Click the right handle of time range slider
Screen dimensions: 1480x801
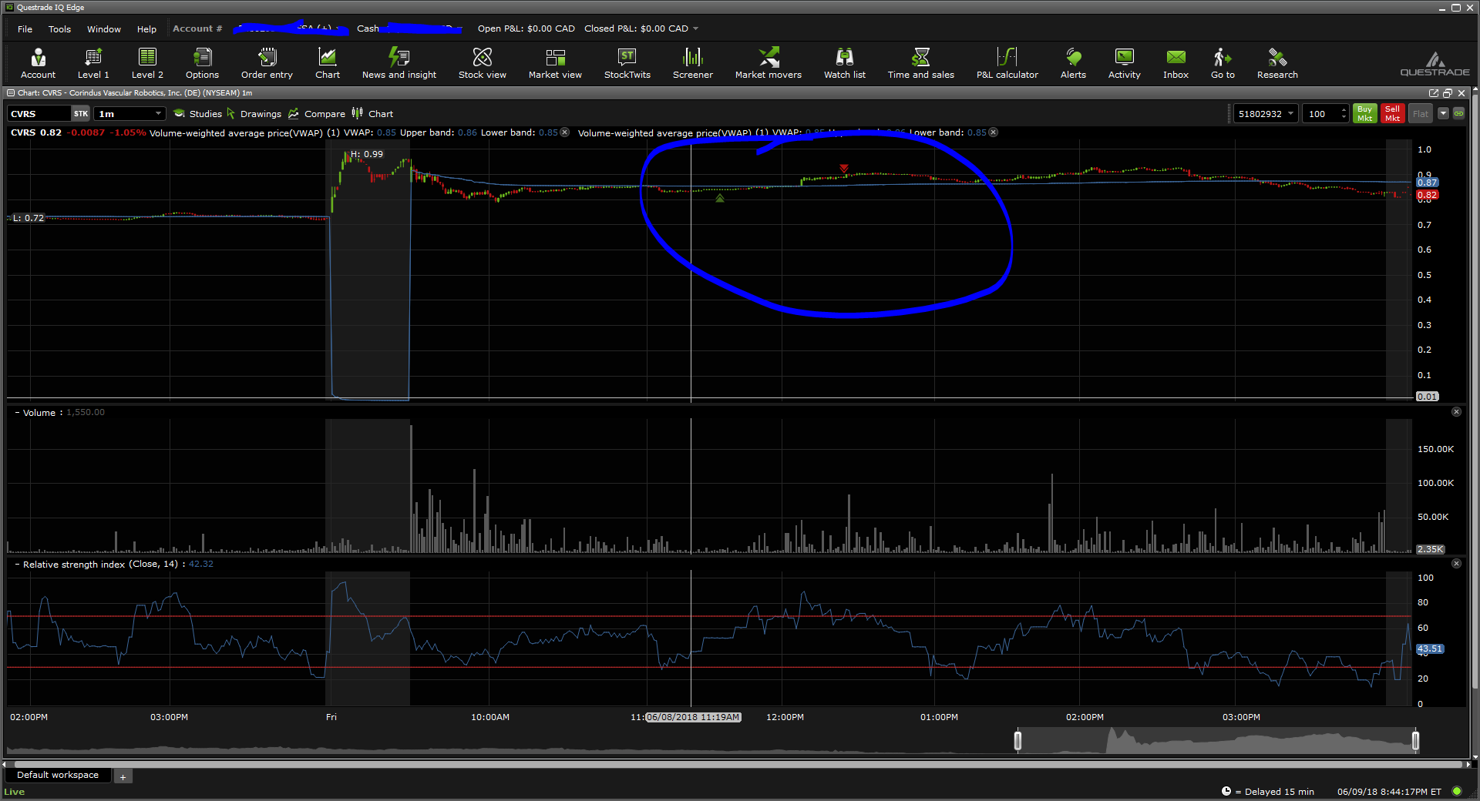point(1415,741)
